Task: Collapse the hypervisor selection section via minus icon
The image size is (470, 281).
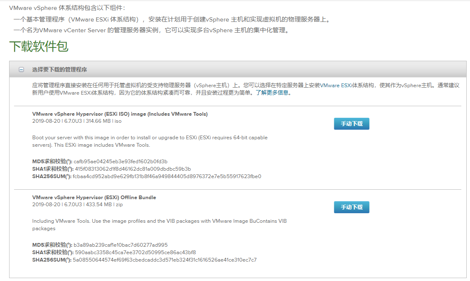Action: point(21,70)
